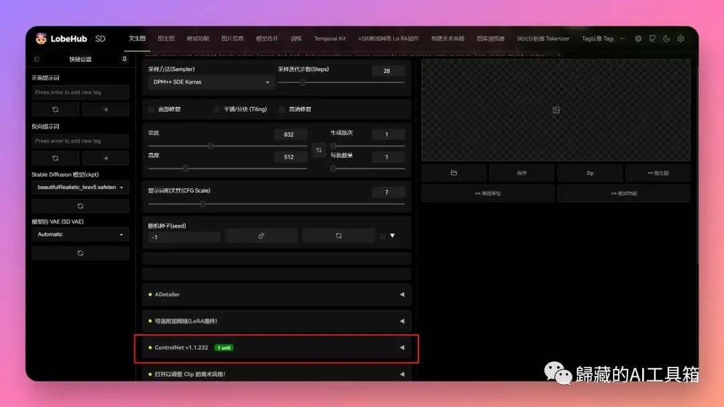Expand the ControlNet v1.1.232 section
Screen dimensions: 724x407
click(277, 347)
